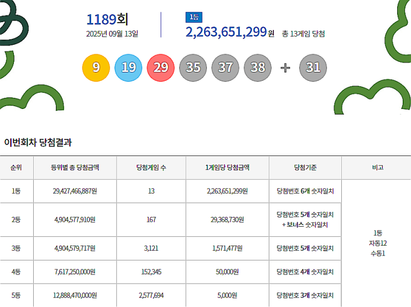Click the winner count 3,121
The image size is (411, 307).
click(151, 248)
